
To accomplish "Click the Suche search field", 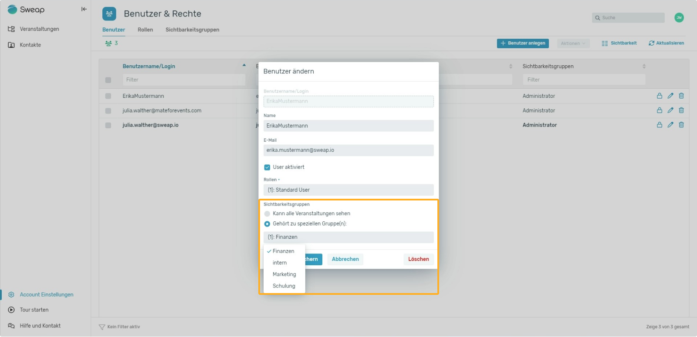I will pyautogui.click(x=628, y=18).
